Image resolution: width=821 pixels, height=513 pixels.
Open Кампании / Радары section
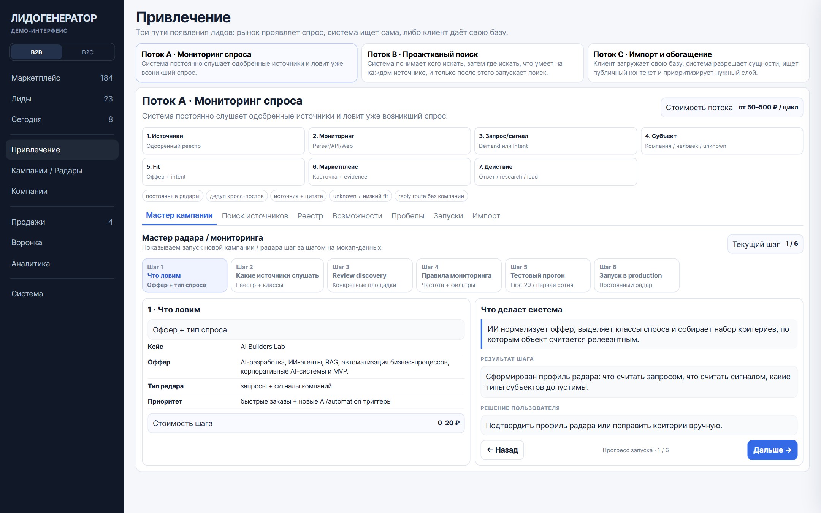click(62, 171)
